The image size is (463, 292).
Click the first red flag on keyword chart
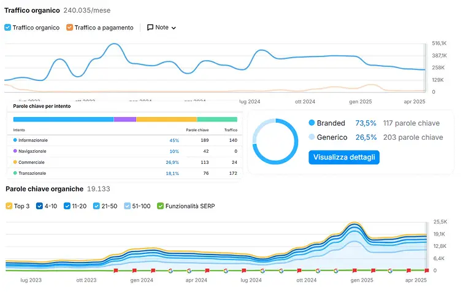pyautogui.click(x=116, y=271)
